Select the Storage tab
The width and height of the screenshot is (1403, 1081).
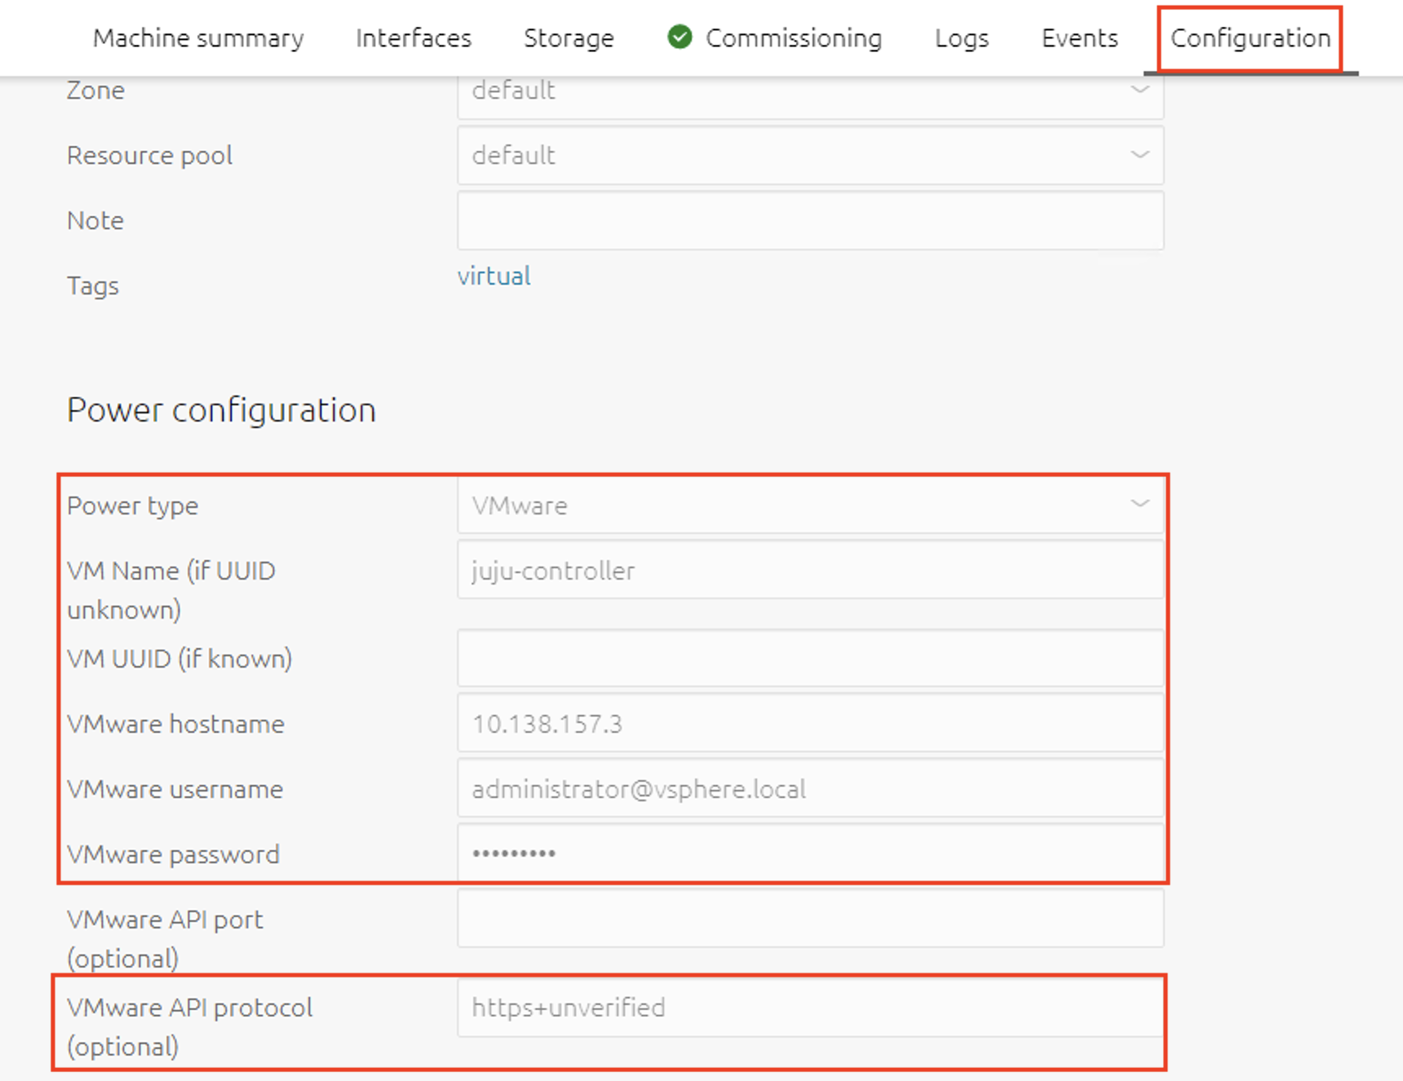coord(569,38)
